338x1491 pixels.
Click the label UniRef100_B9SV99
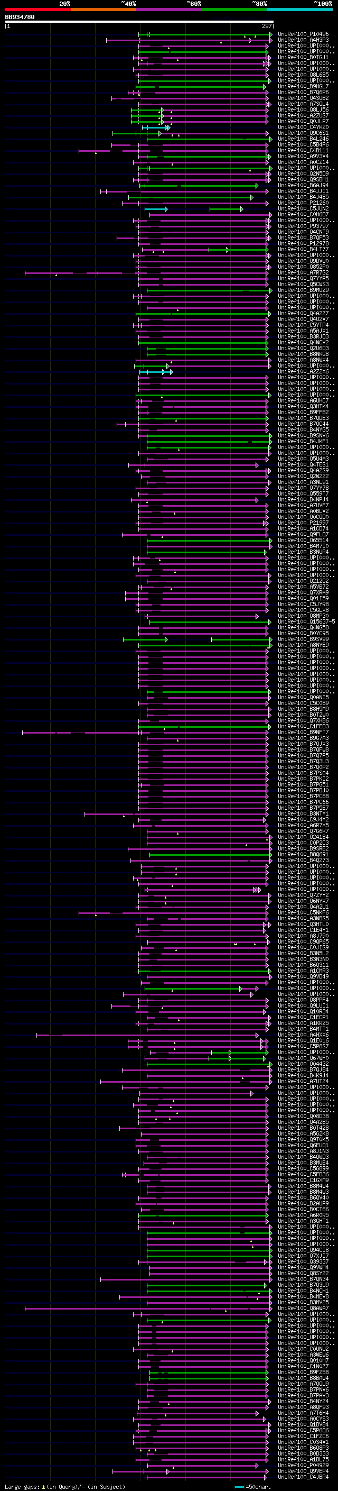[x=303, y=639]
